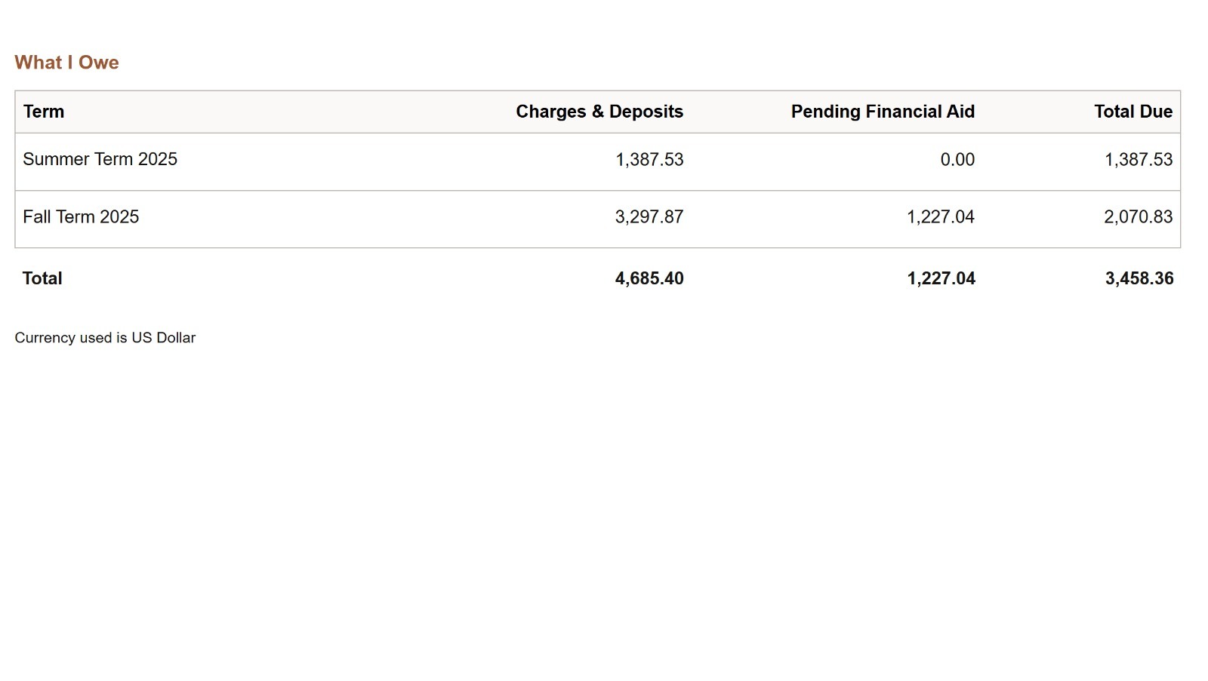The image size is (1208, 681).
Task: Click the Total Due column header
Action: (x=1133, y=112)
